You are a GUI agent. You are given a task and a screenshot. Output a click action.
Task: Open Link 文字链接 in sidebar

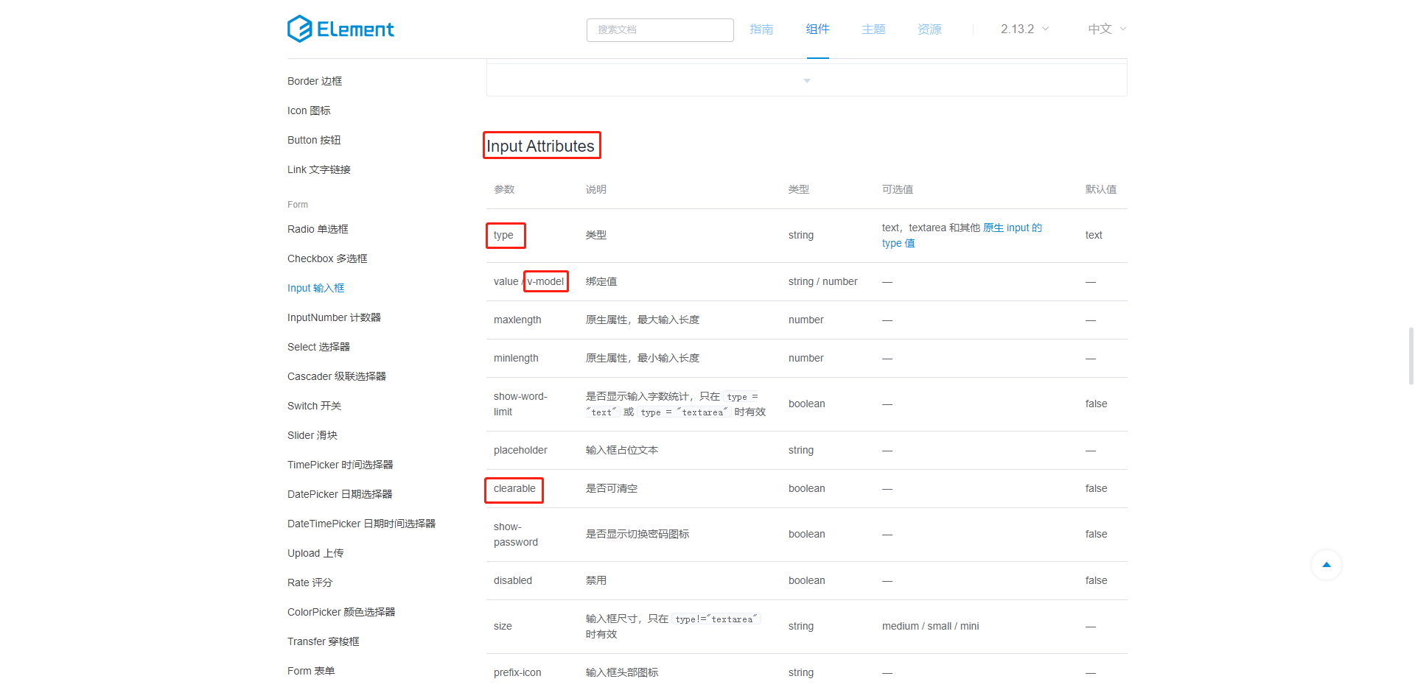319,169
